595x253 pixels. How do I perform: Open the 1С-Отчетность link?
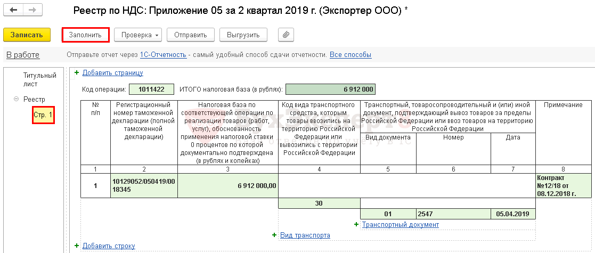(163, 55)
